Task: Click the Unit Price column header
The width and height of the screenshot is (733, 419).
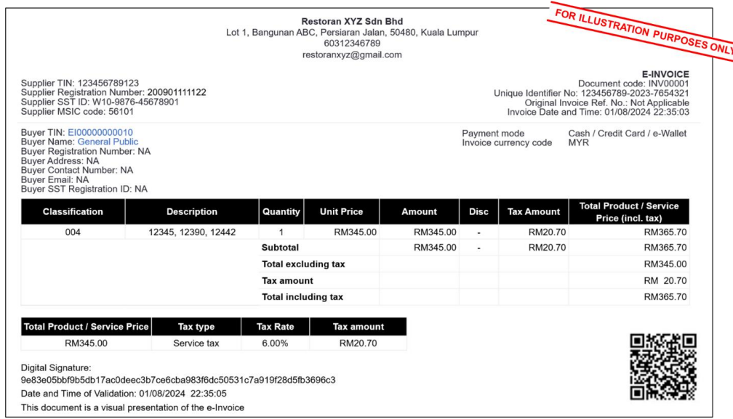Action: 341,212
